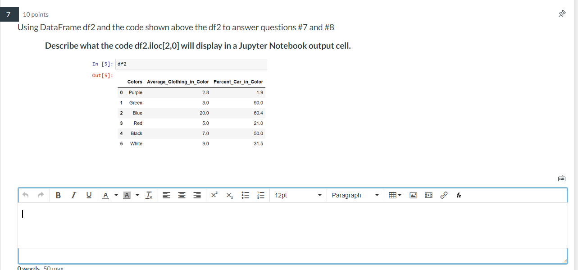Undo the last editing action
This screenshot has height=270, width=578.
[x=26, y=195]
